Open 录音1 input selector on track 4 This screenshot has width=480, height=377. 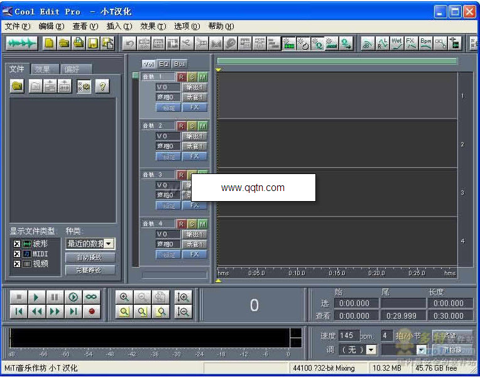tap(195, 244)
